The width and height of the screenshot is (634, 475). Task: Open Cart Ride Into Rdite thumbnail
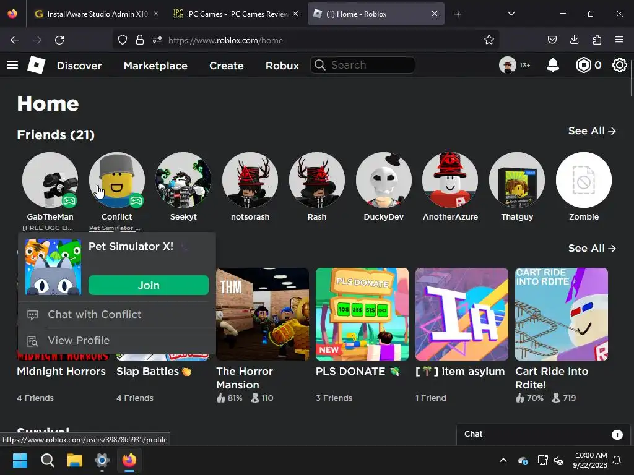561,314
